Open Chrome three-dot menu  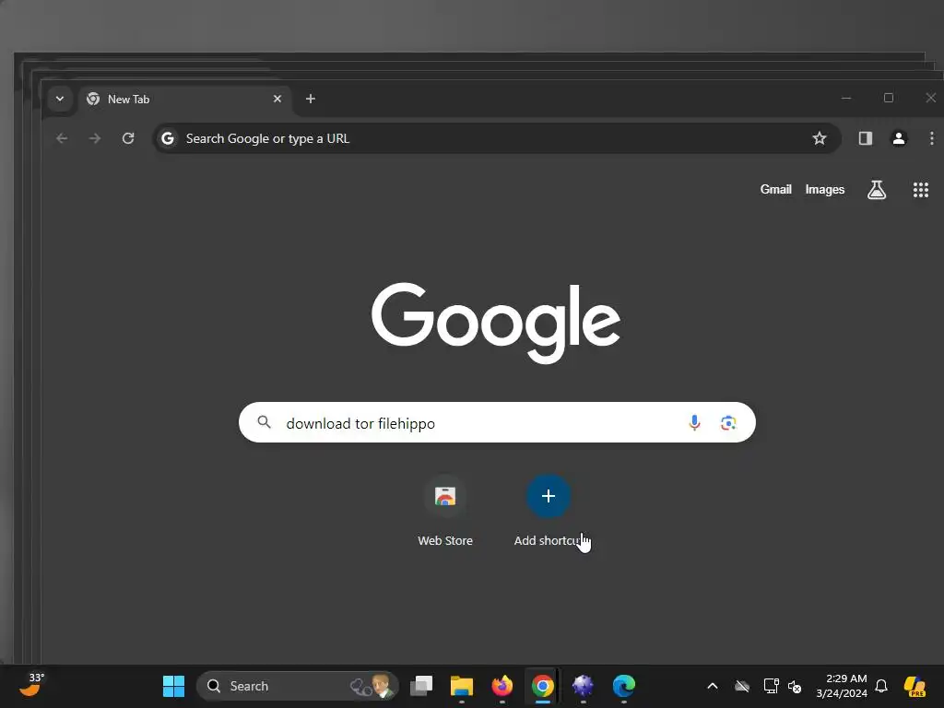pyautogui.click(x=931, y=138)
